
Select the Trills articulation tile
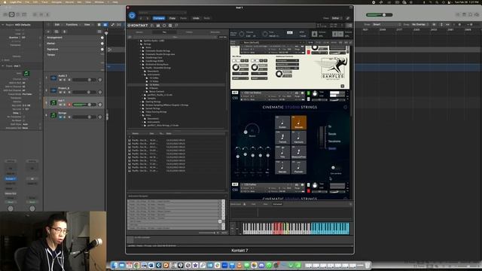282,152
